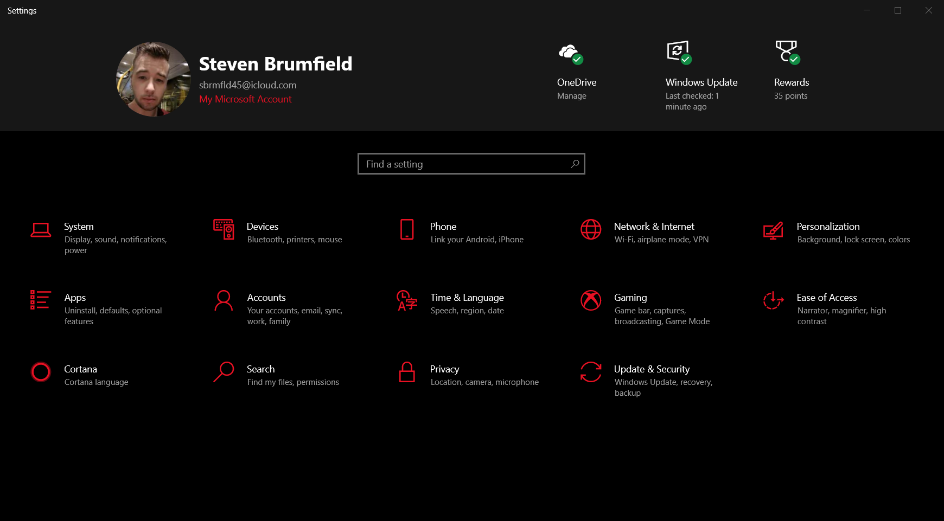
Task: Open Apps list icon
Action: coord(41,300)
